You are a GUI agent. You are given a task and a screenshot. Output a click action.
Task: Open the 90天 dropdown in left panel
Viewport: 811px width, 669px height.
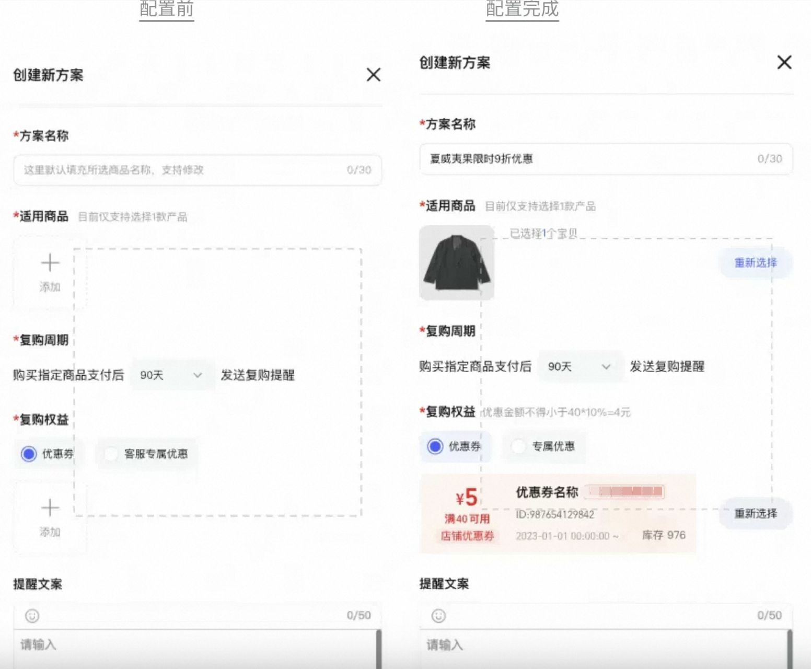(171, 375)
